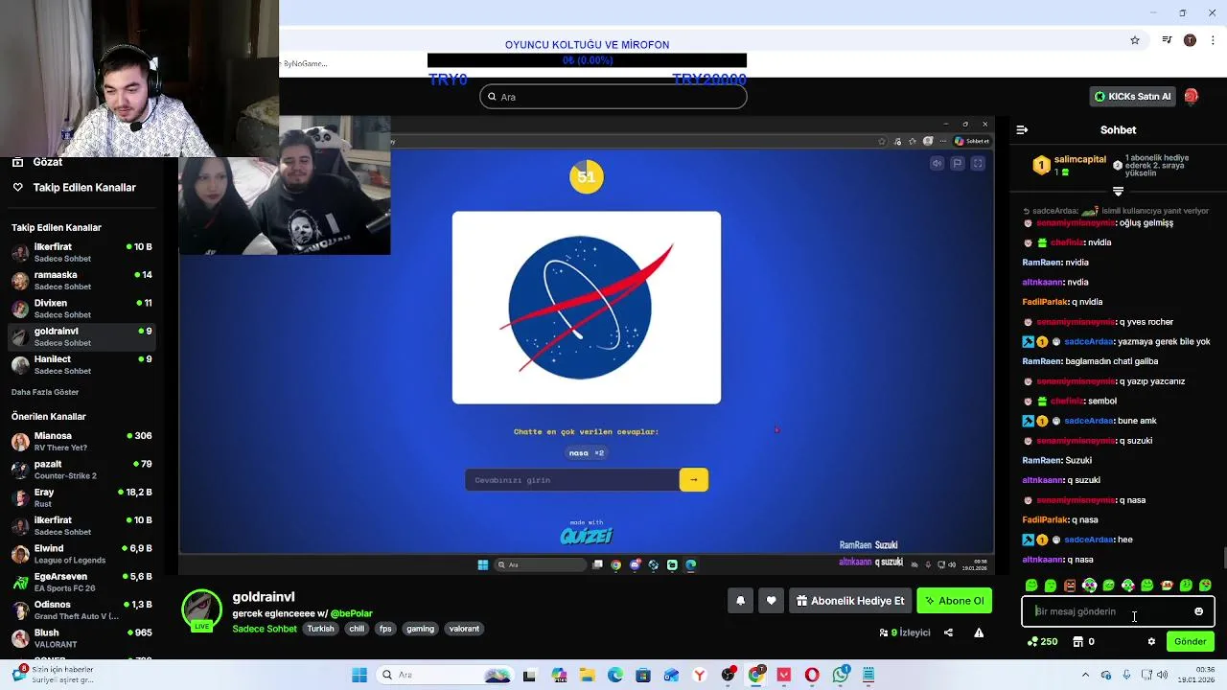Open @bePolar link in stream title

coord(351,613)
